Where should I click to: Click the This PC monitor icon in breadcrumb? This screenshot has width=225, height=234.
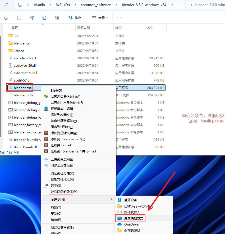[x=20, y=5]
